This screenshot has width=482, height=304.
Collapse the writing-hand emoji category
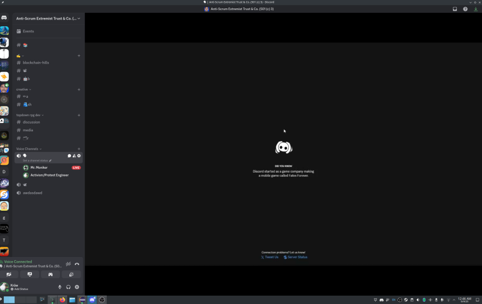20,56
